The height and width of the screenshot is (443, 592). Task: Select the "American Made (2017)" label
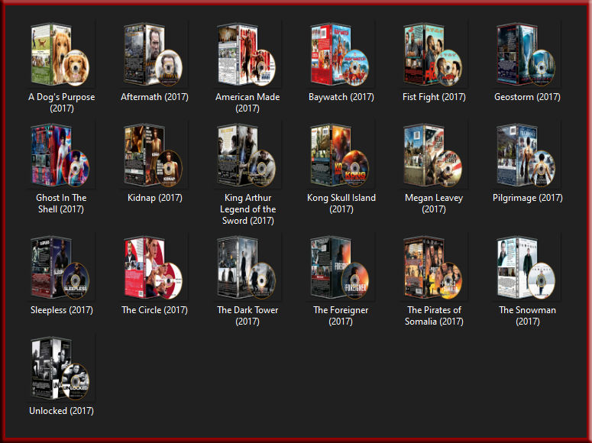click(247, 102)
